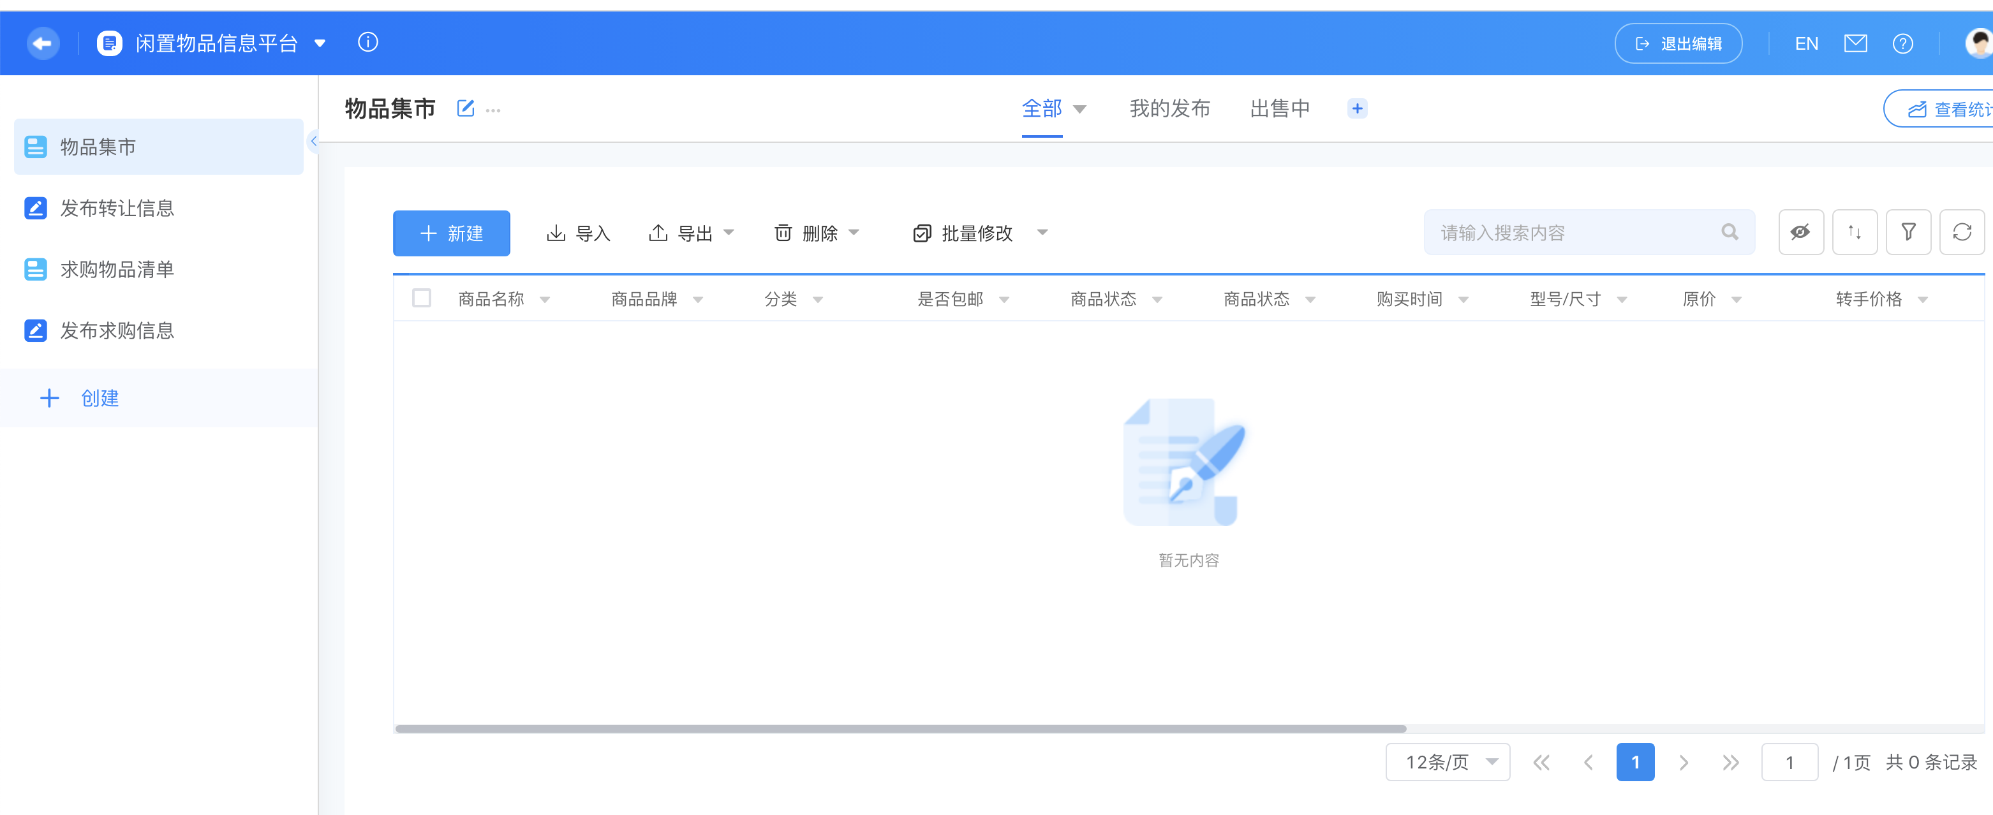The width and height of the screenshot is (1993, 815).
Task: Click the help question mark icon
Action: 1902,44
